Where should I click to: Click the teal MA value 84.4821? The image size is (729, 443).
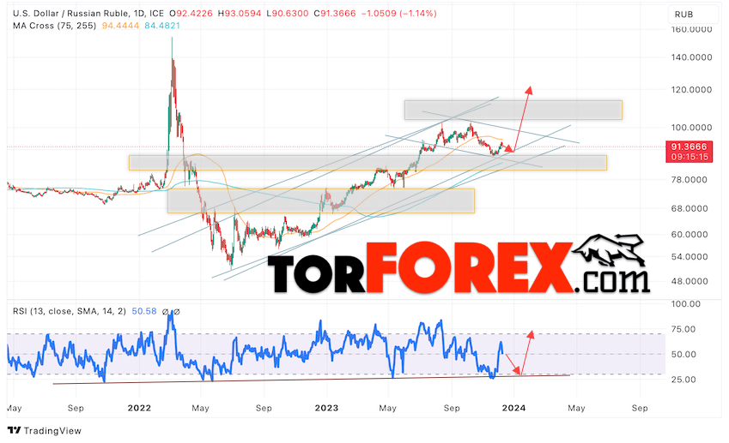click(162, 26)
